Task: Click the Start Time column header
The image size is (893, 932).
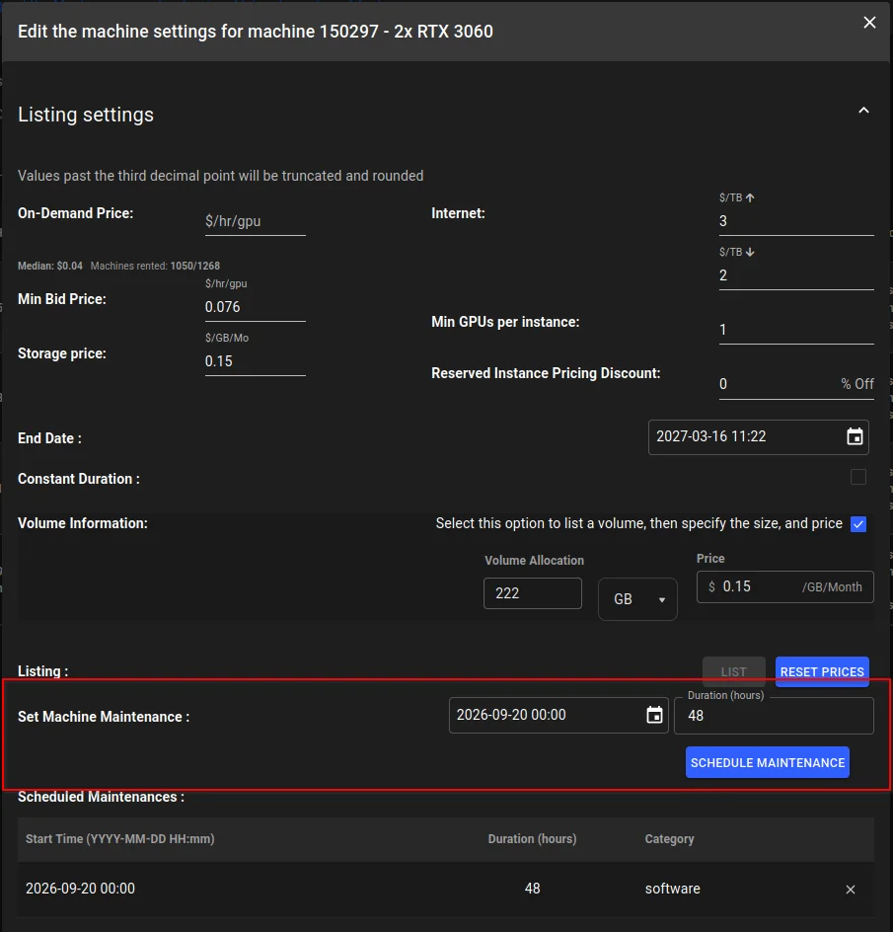Action: click(x=120, y=838)
